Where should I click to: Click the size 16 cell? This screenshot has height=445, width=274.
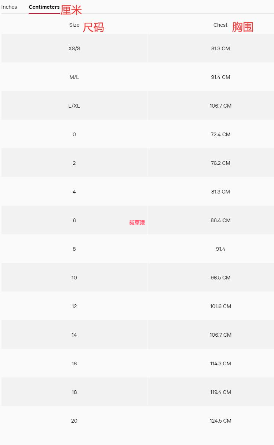click(x=74, y=363)
